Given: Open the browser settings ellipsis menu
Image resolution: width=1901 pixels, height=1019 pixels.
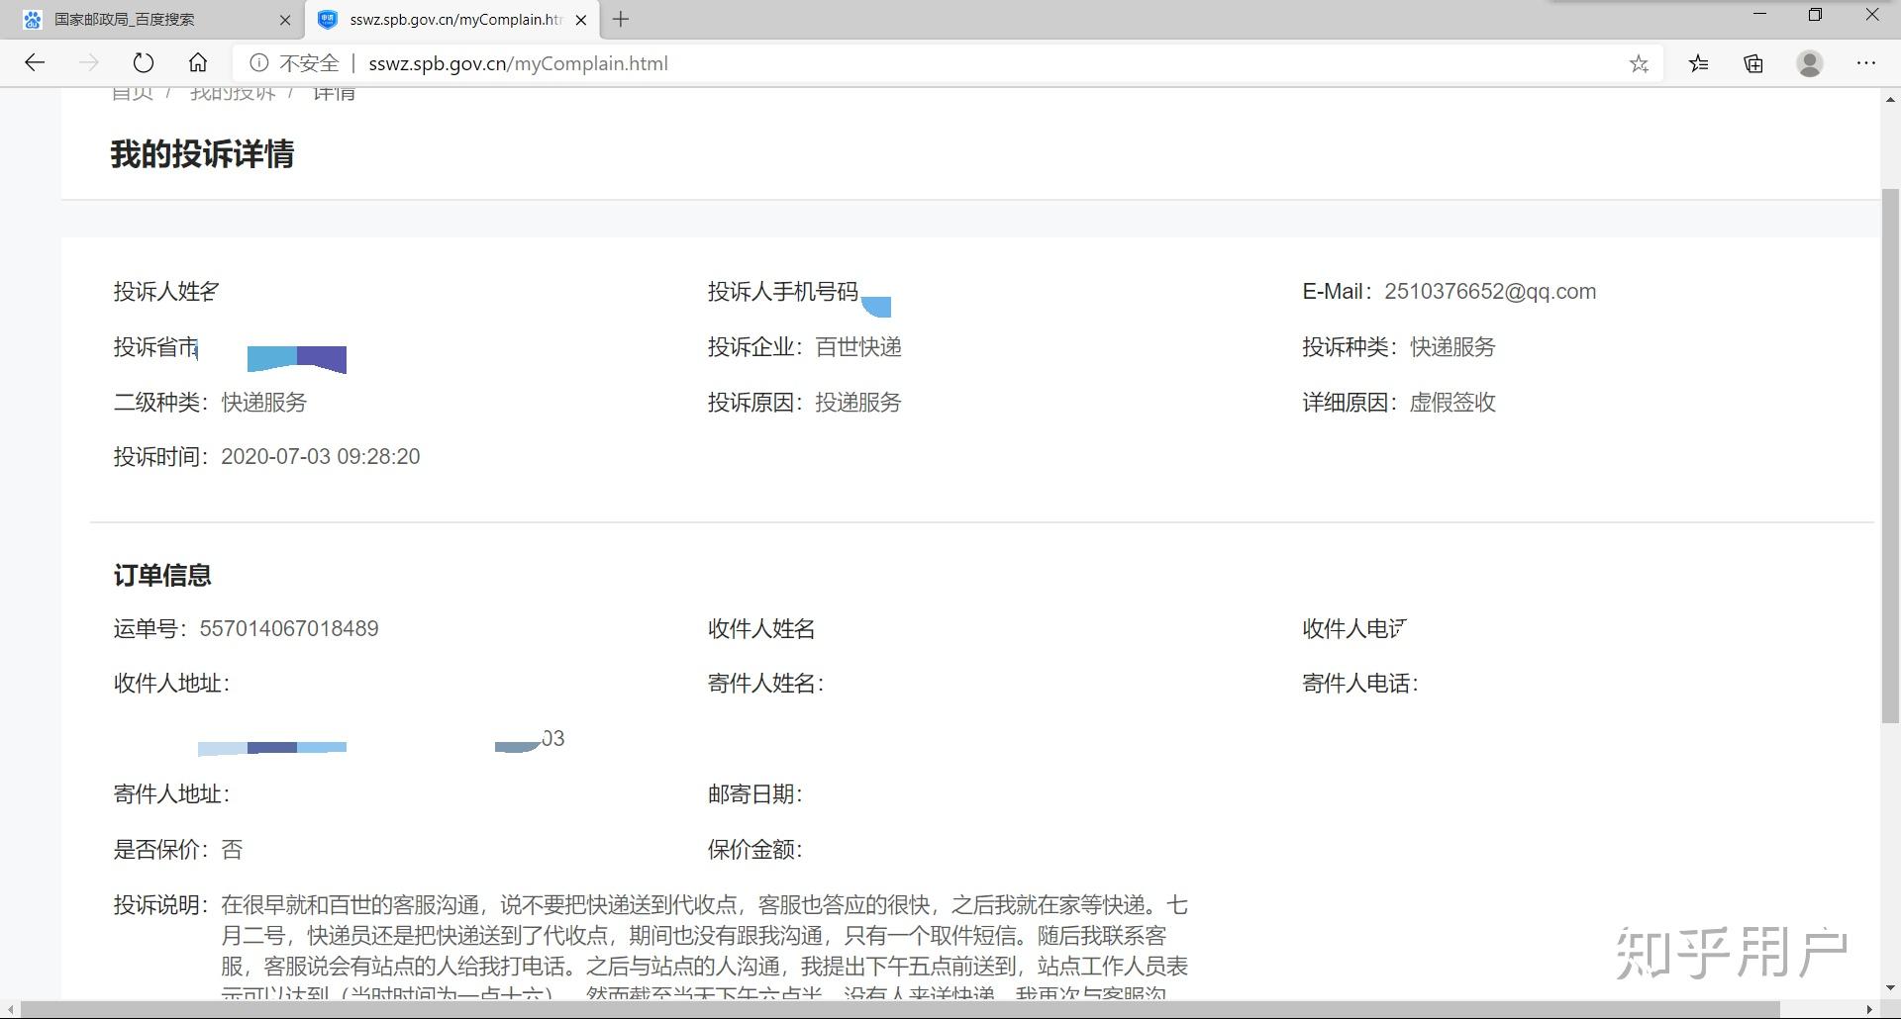Looking at the screenshot, I should (x=1866, y=63).
